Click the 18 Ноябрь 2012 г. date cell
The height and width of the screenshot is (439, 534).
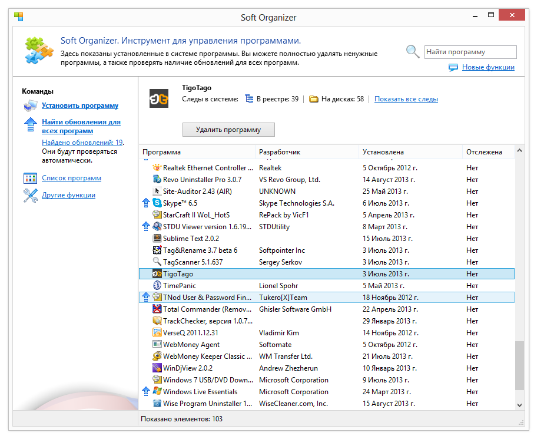point(390,297)
